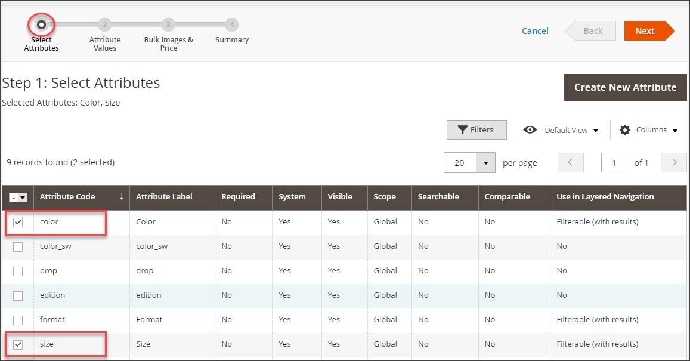Screen dimensions: 690x361
Task: Check the color_sw attribute checkbox
Action: (18, 247)
